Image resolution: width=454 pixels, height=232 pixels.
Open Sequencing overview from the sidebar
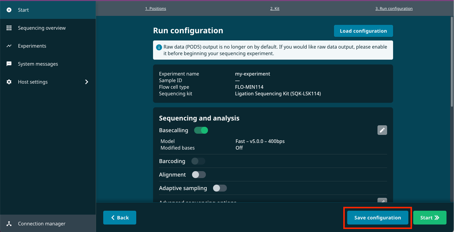click(x=41, y=28)
